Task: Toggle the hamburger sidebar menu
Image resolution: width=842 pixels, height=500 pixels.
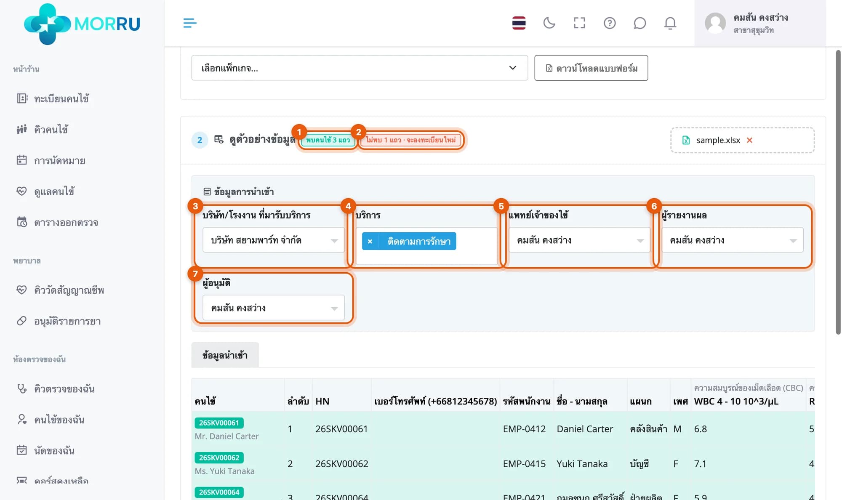Action: [x=190, y=23]
